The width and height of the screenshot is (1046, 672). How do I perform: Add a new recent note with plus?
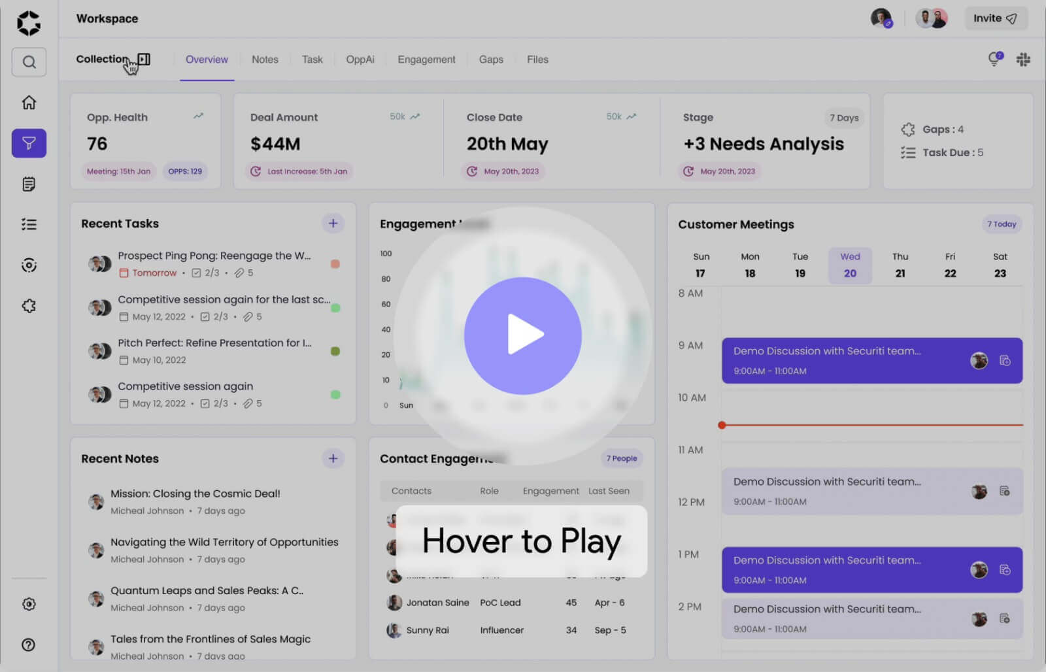[333, 459]
